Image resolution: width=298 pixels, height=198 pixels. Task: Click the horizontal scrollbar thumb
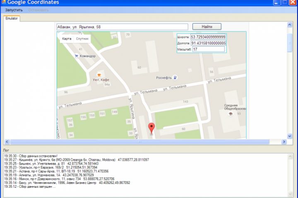[140, 142]
